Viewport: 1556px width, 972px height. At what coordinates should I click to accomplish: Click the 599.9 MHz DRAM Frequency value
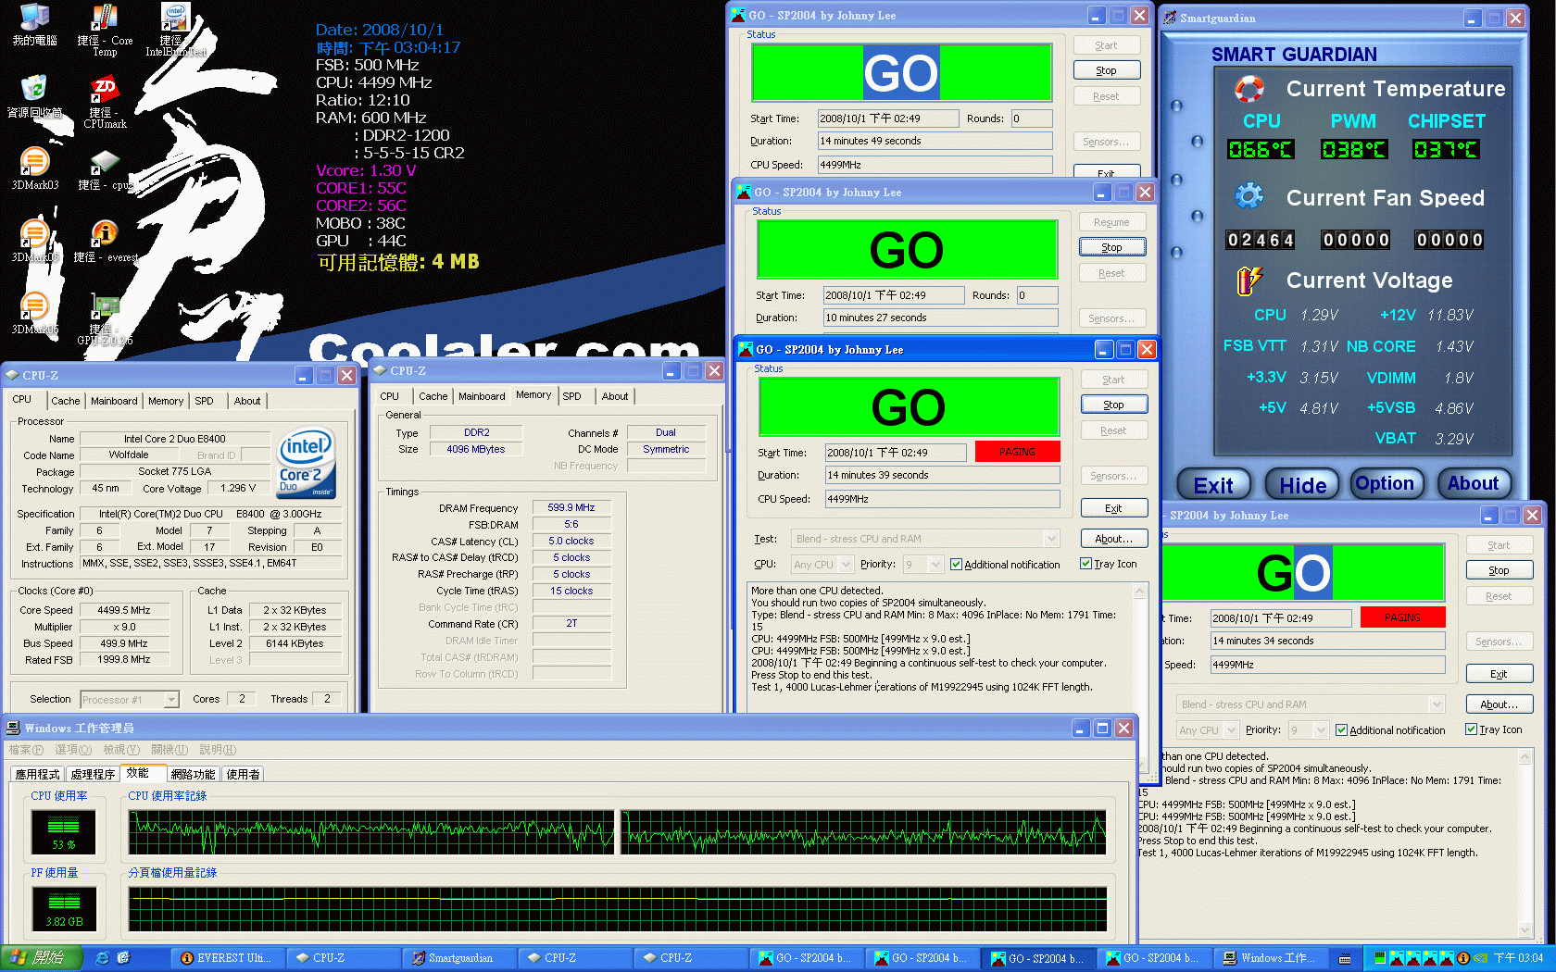(571, 507)
